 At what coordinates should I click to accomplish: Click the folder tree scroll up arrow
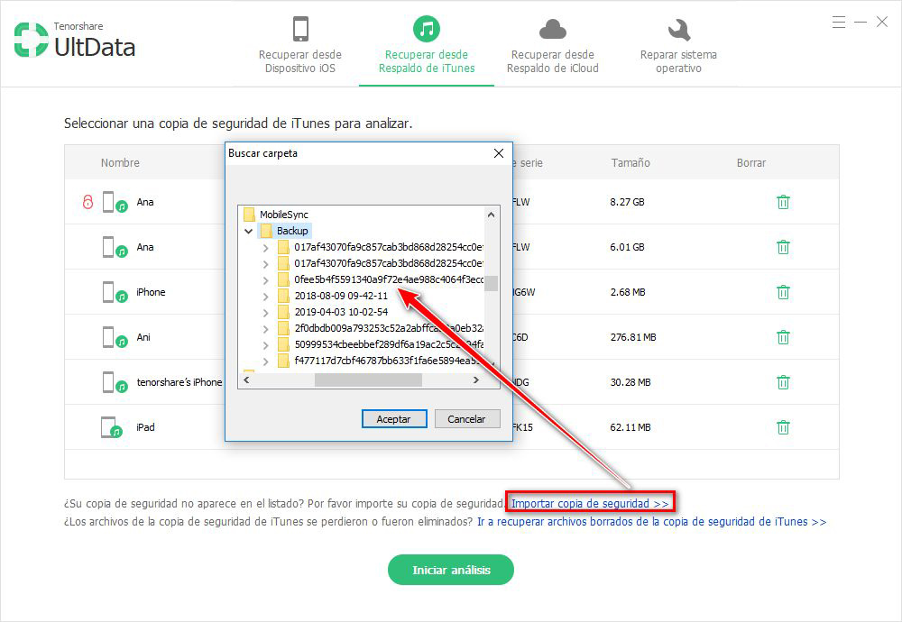pyautogui.click(x=491, y=215)
